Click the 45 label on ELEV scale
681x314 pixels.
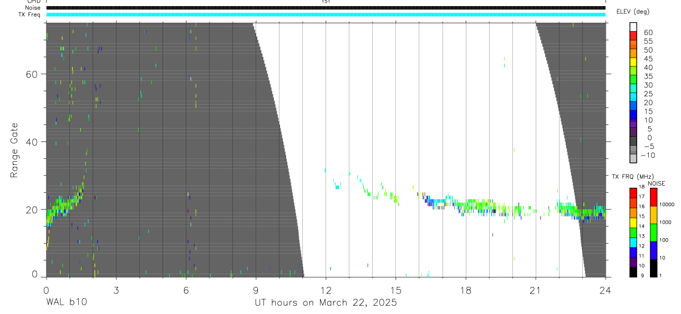click(648, 59)
